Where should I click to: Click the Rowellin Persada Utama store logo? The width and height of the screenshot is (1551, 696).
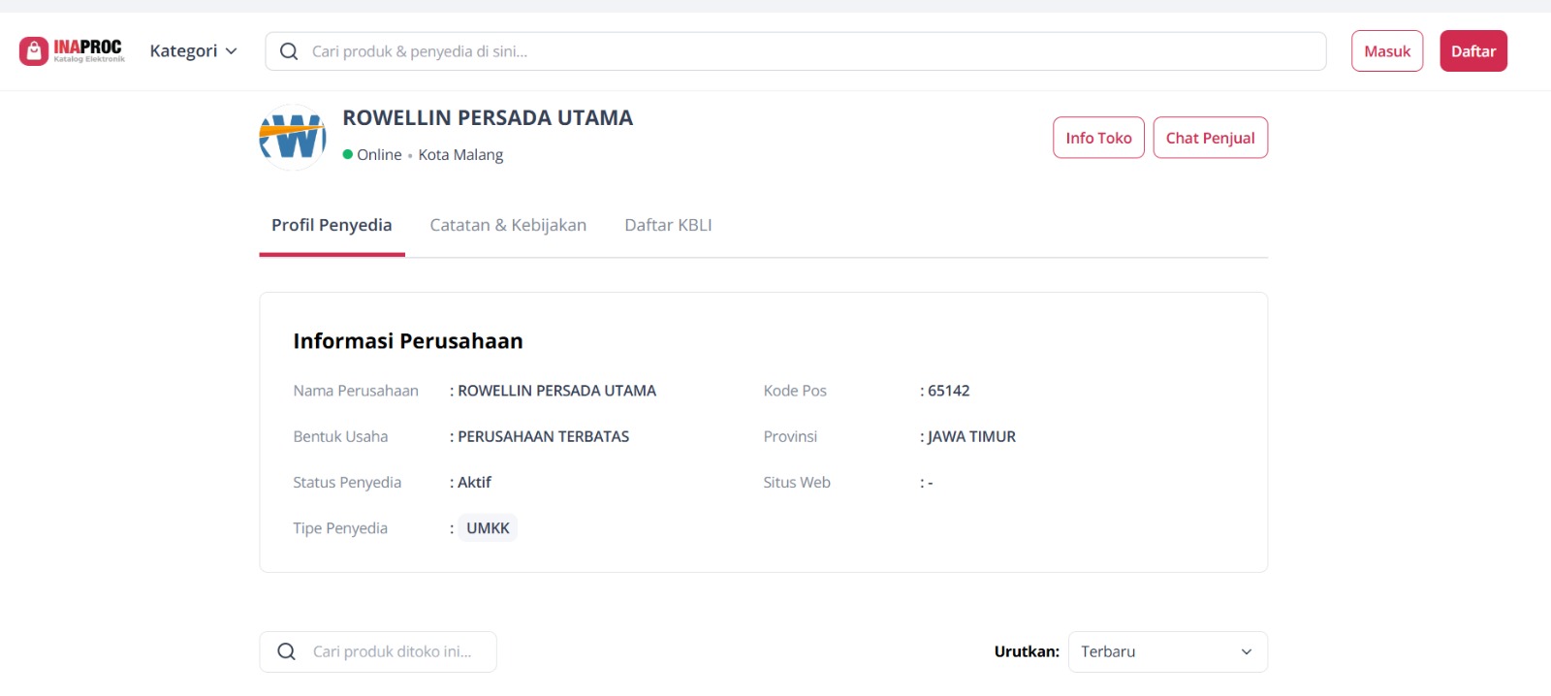[x=293, y=138]
